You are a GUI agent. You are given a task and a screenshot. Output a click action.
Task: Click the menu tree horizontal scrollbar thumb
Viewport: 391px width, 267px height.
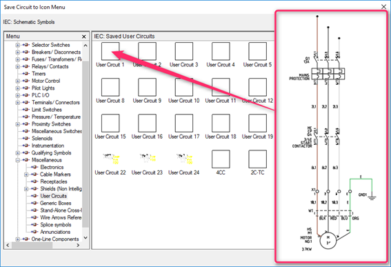click(x=32, y=246)
